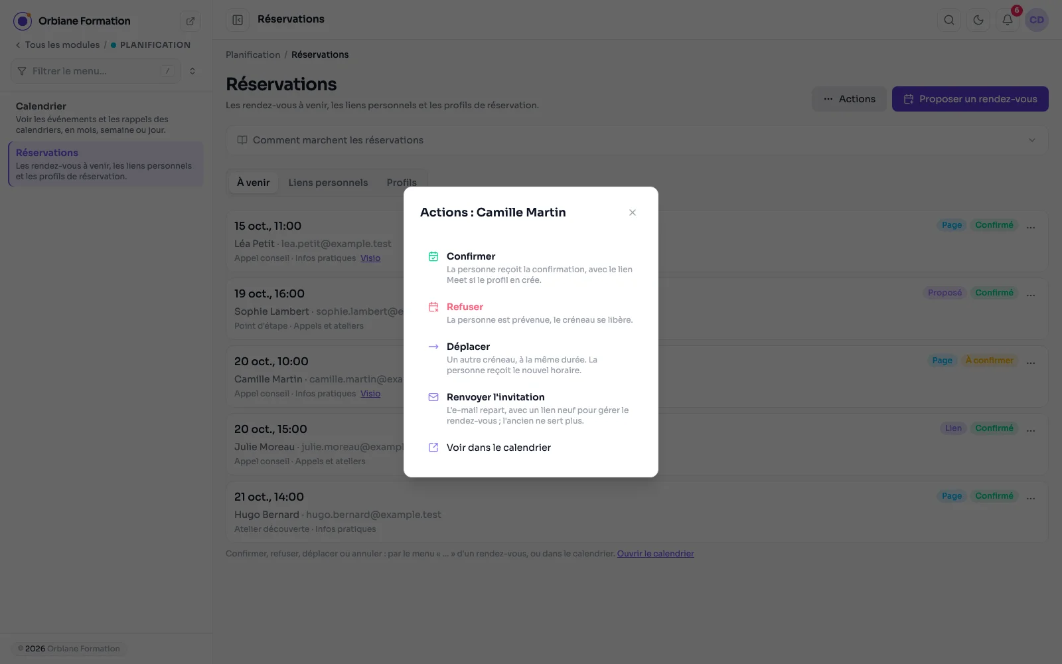This screenshot has height=664, width=1062.
Task: Pick Renvoyer l'invitation option
Action: (531, 408)
